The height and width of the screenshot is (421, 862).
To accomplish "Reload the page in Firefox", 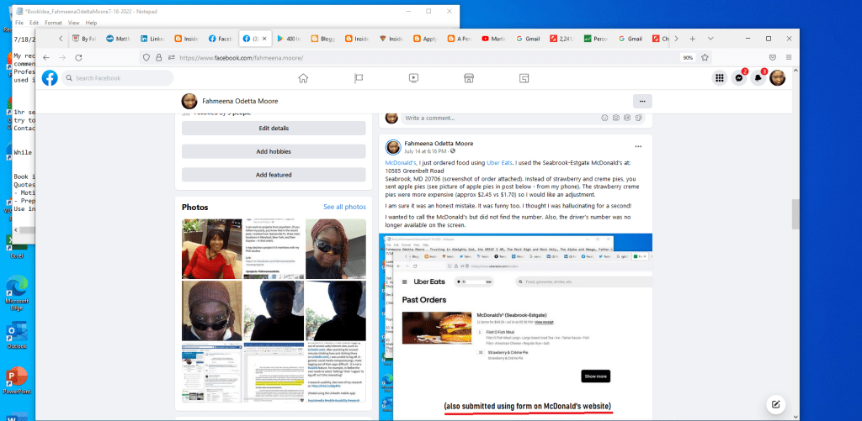I will pyautogui.click(x=78, y=57).
